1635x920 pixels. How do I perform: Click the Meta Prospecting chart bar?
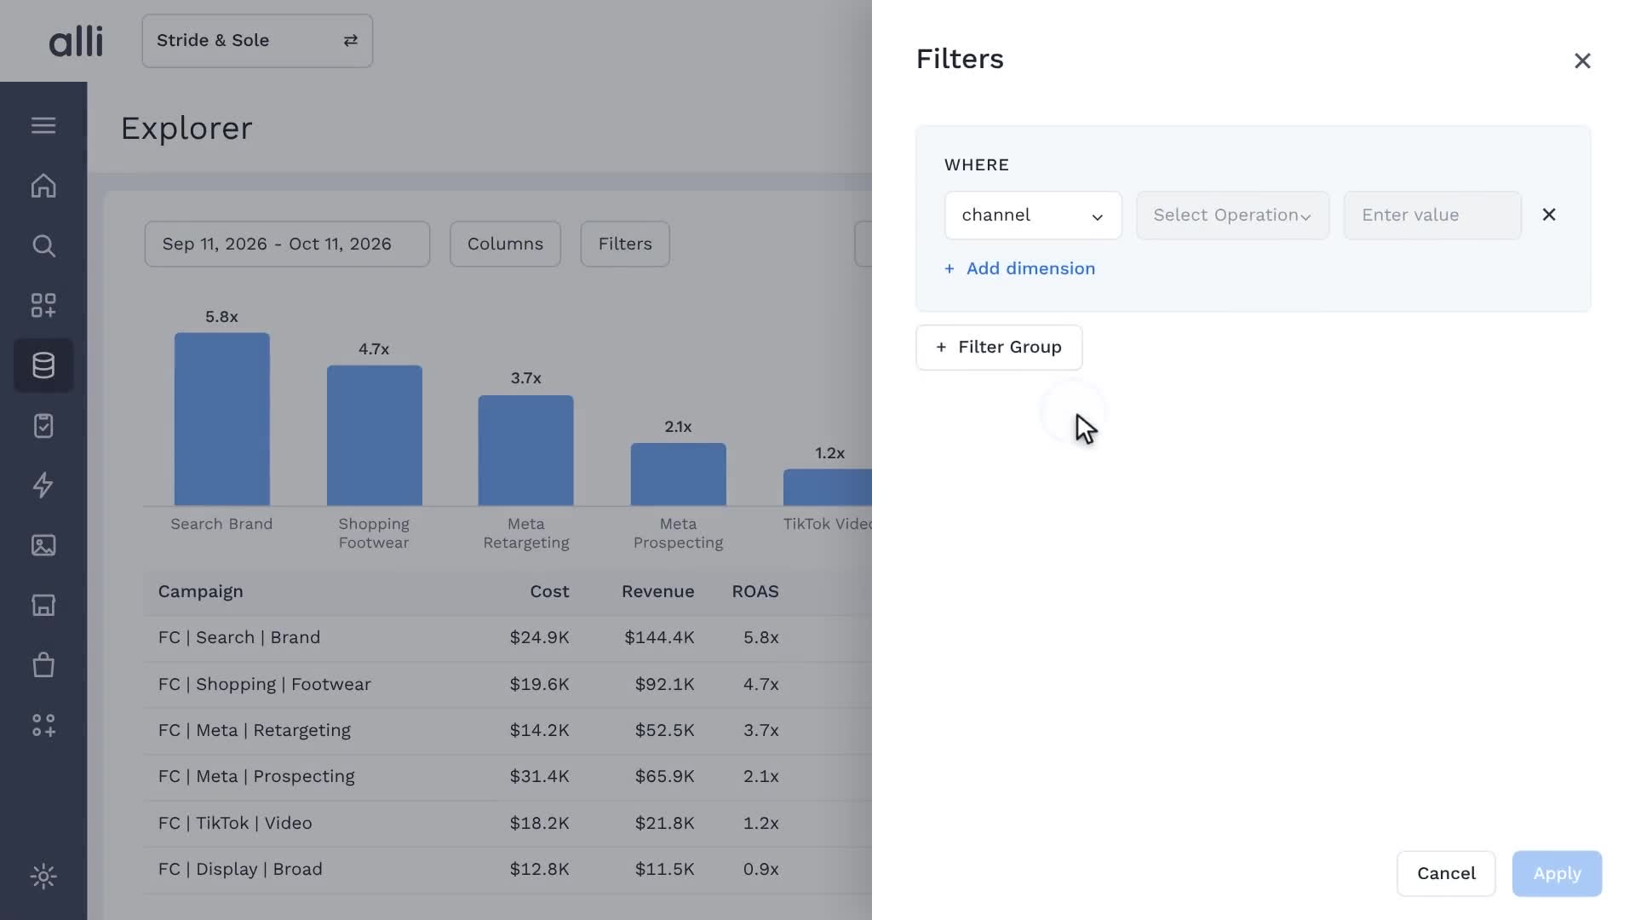coord(678,474)
